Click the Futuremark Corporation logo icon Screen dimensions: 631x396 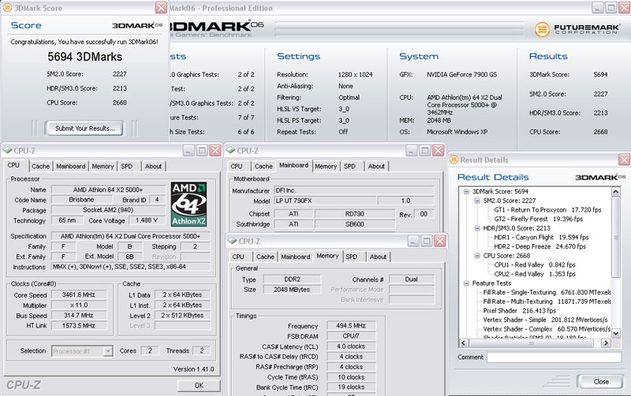[x=542, y=29]
